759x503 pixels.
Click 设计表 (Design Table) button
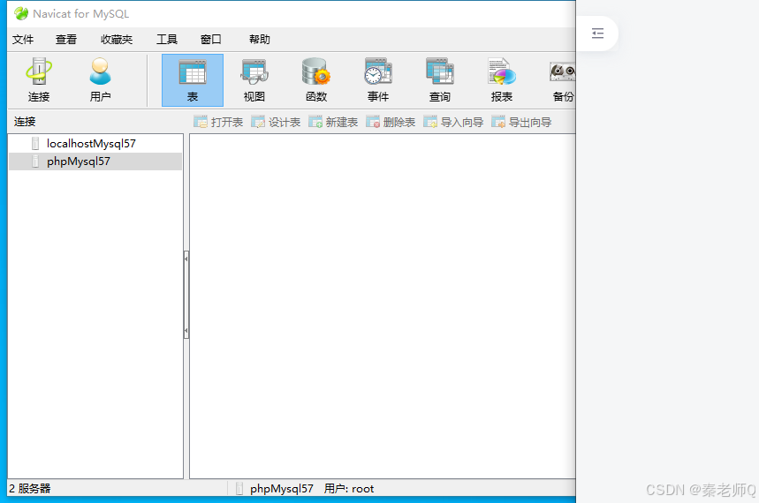276,122
